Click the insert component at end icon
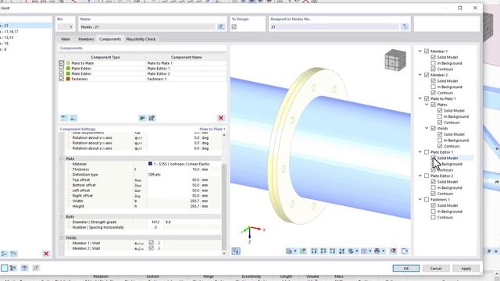The width and height of the screenshot is (500, 281). click(x=73, y=118)
